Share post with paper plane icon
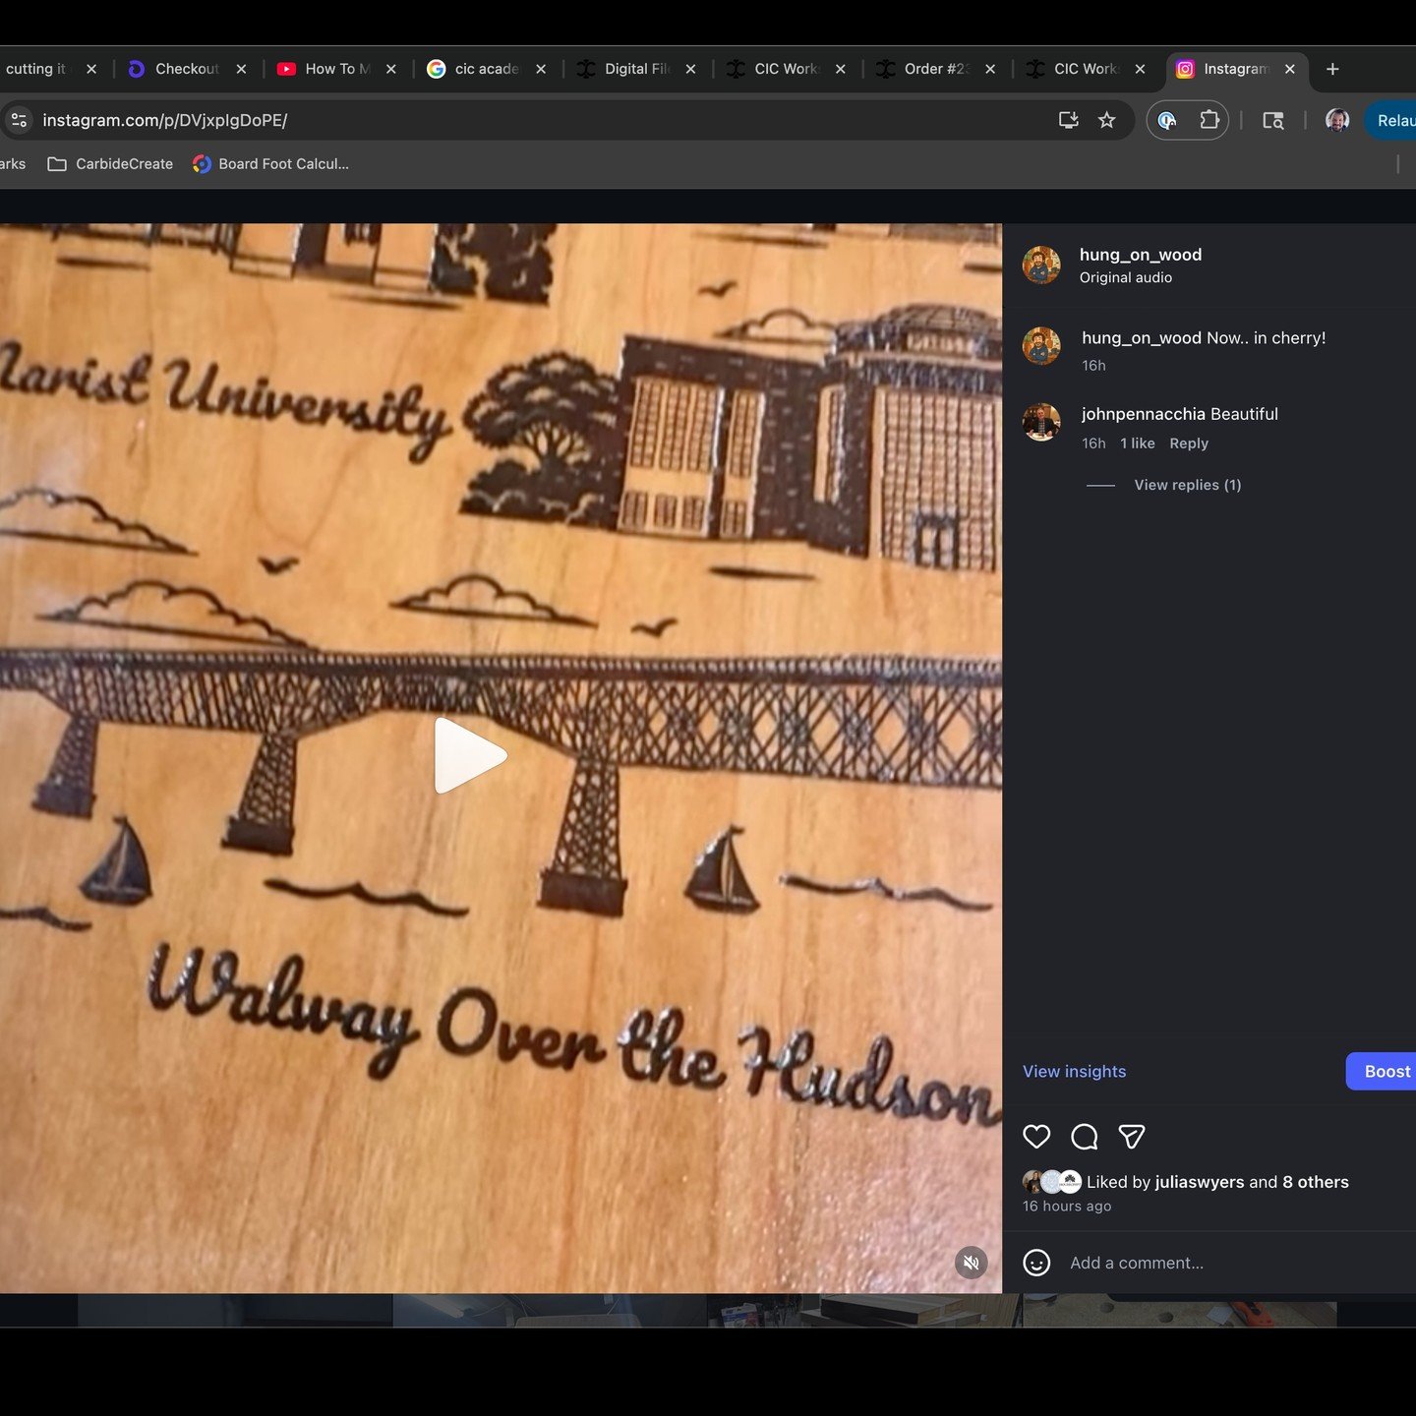The width and height of the screenshot is (1416, 1416). coord(1132,1137)
